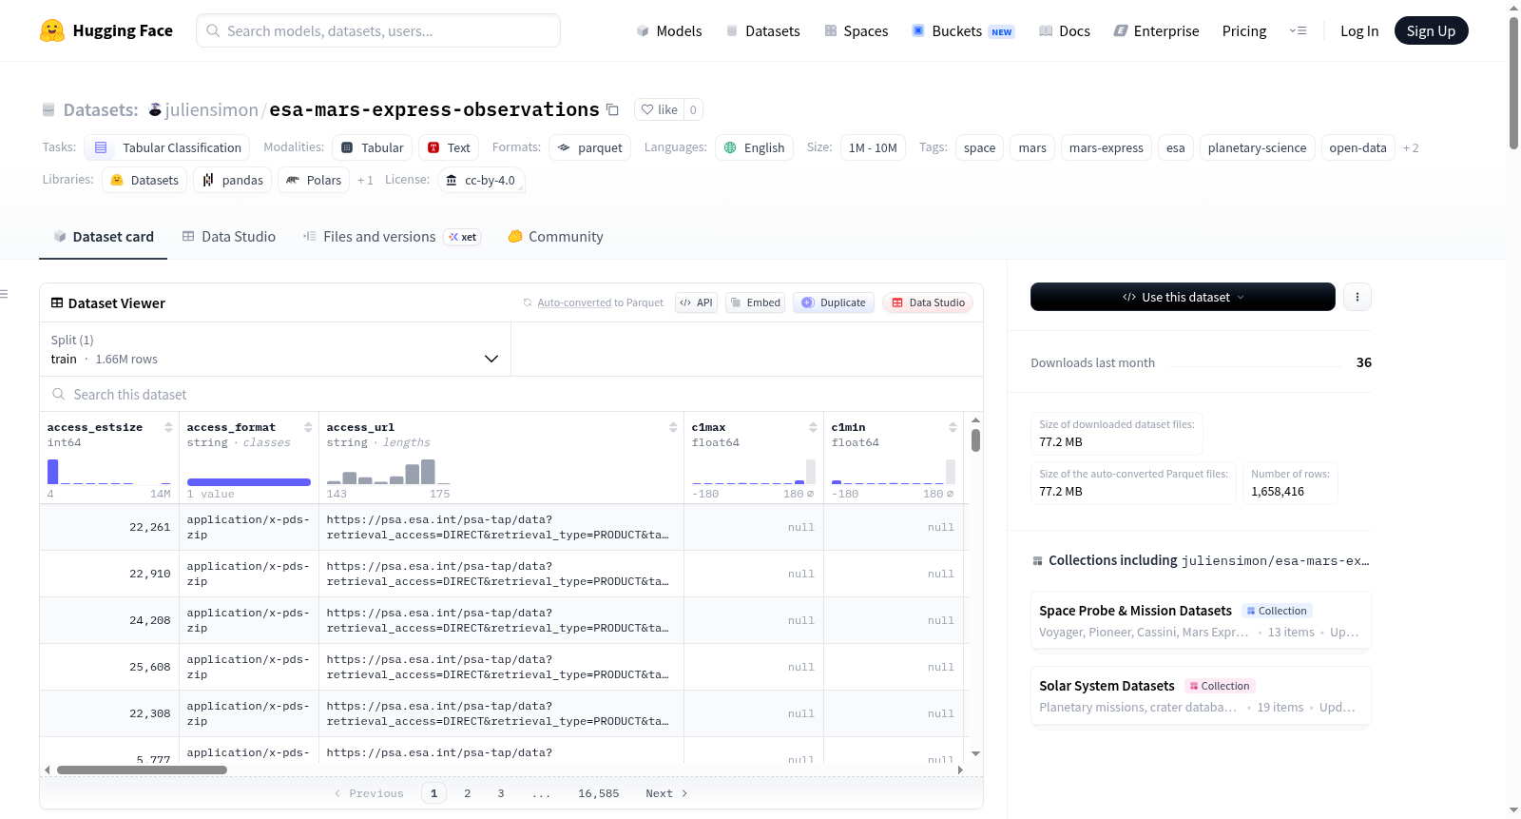Click the pandas library tag
1521x819 pixels.
coord(233,180)
